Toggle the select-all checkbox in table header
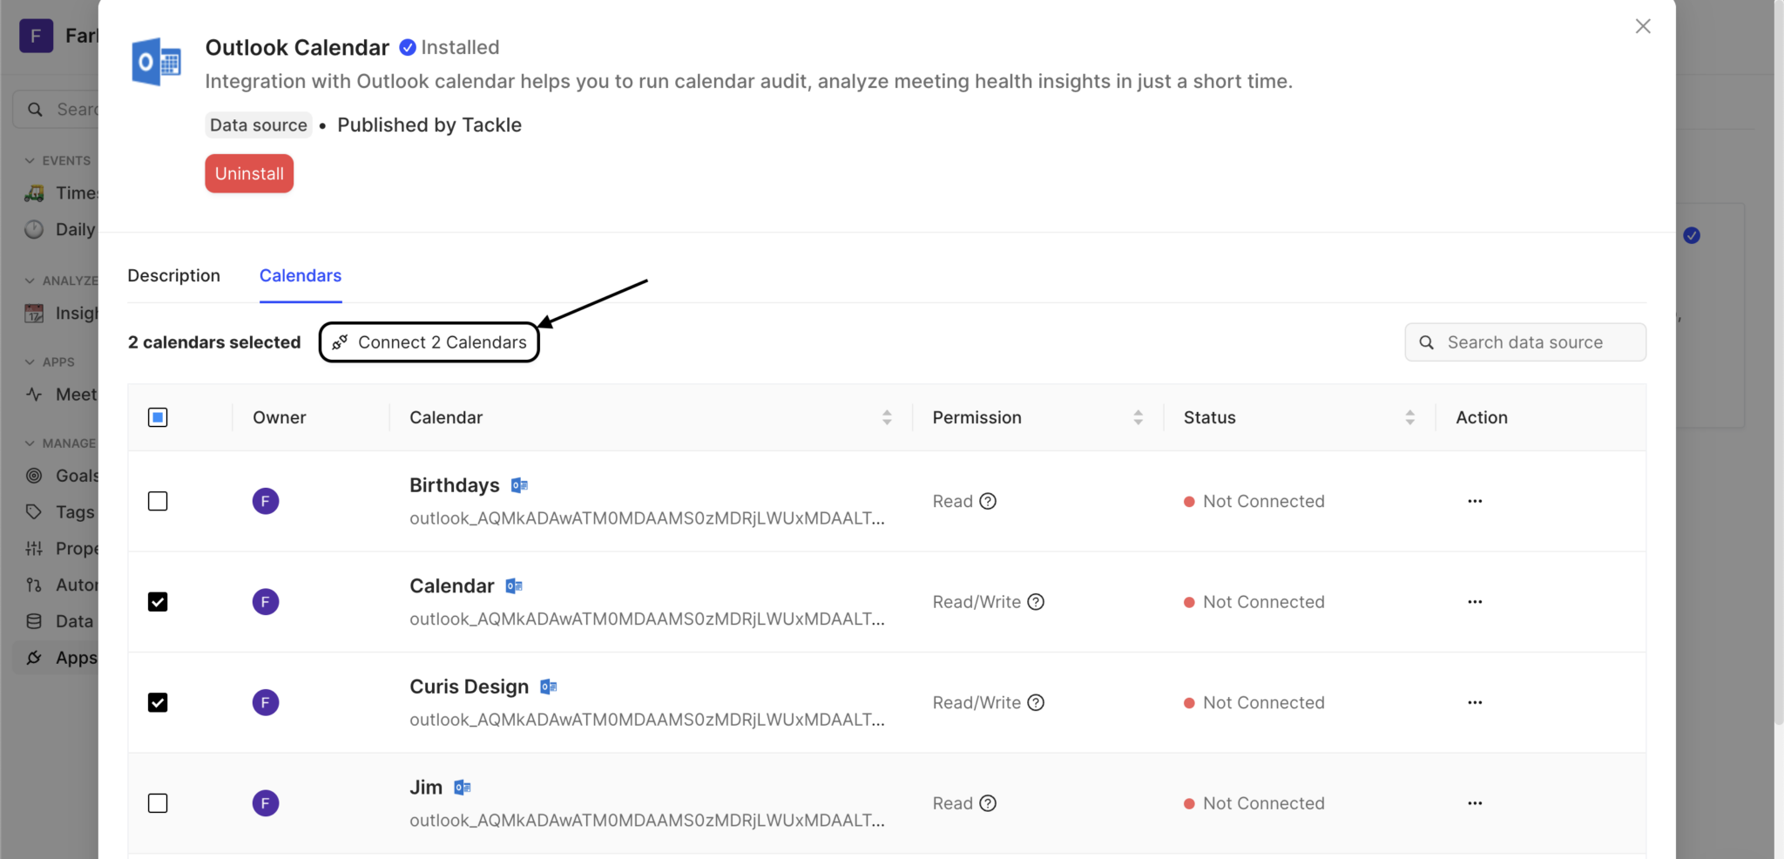The image size is (1784, 859). point(158,417)
